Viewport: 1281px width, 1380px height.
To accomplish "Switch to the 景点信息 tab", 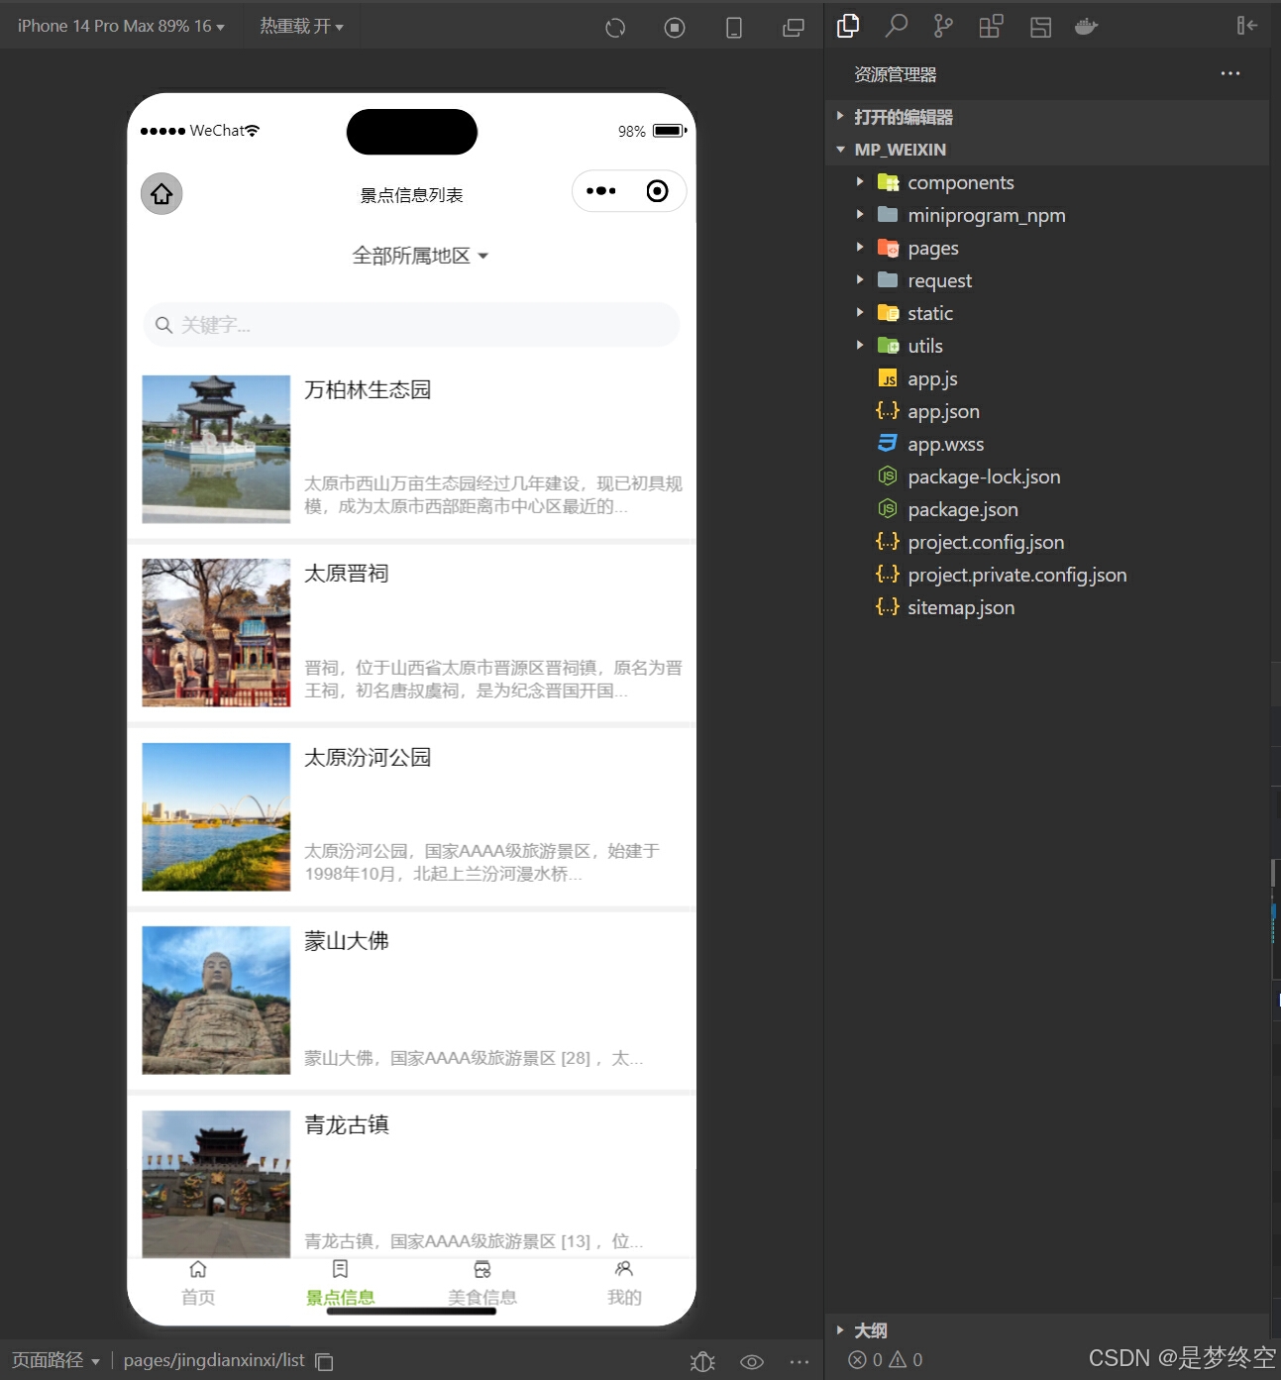I will 340,1283.
